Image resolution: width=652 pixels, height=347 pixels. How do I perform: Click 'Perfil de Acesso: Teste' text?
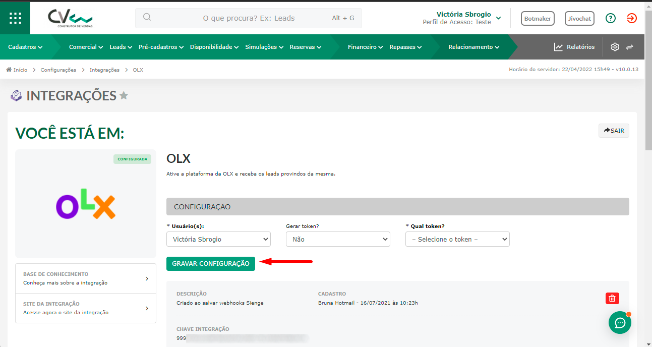click(457, 22)
